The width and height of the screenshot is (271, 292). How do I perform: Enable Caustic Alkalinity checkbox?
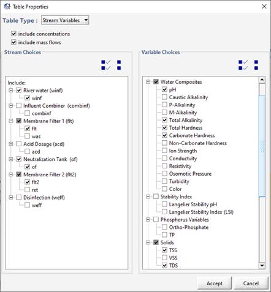tap(164, 97)
